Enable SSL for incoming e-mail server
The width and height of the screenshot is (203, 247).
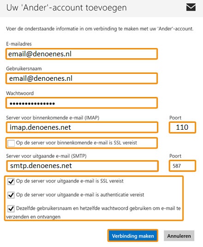(x=11, y=143)
